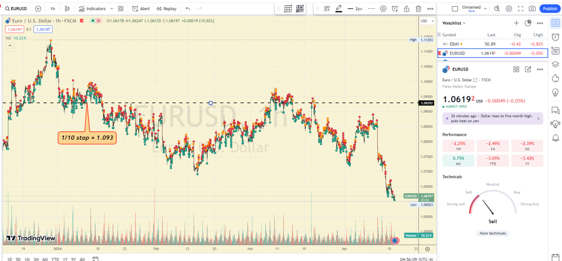The height and width of the screenshot is (261, 562).
Task: Open settings for the selected drawing
Action: (383, 9)
